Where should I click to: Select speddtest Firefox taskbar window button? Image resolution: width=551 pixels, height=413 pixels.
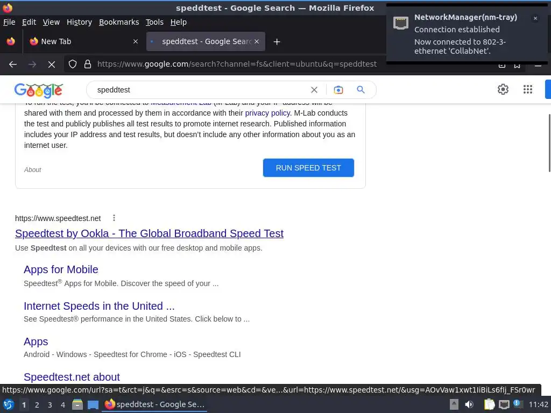pyautogui.click(x=154, y=404)
